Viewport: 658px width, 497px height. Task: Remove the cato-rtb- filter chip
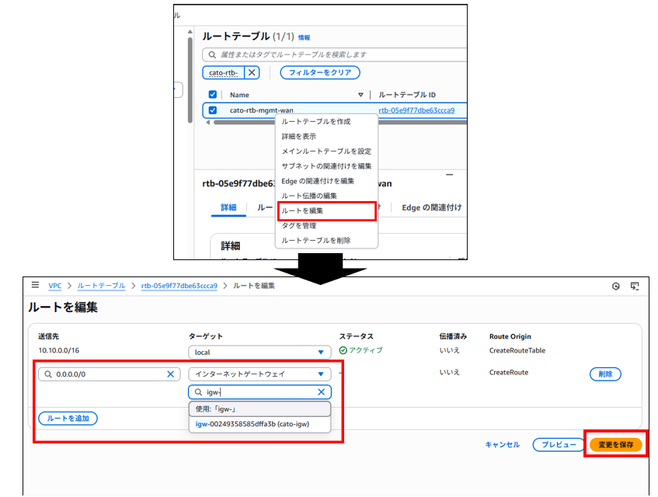click(x=252, y=72)
